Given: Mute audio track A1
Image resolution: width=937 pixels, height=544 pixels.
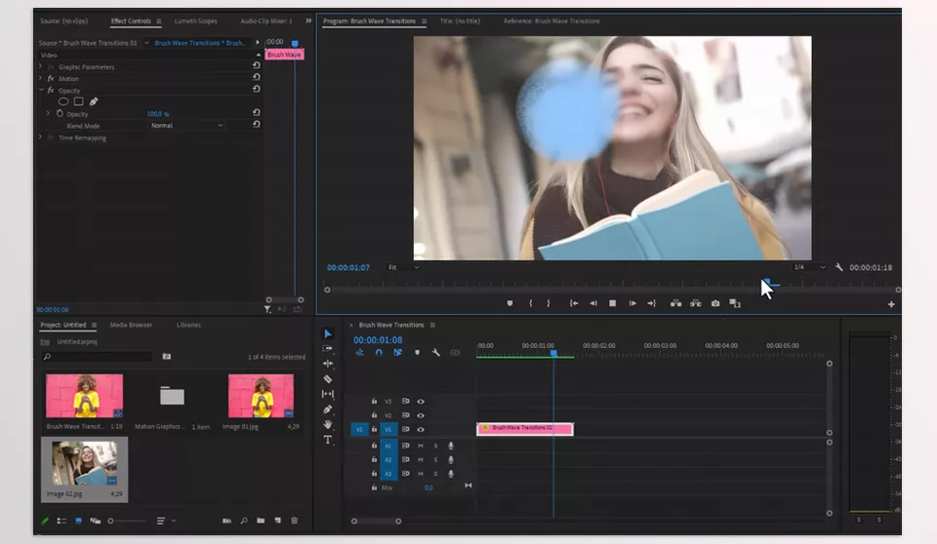Looking at the screenshot, I should pos(421,446).
